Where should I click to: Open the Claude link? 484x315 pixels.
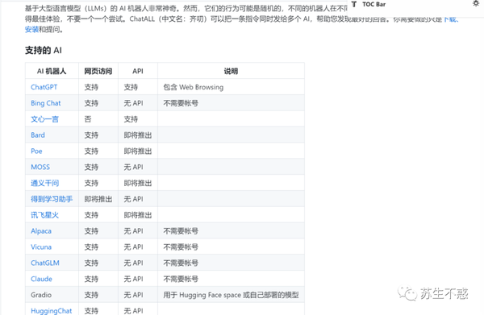[41, 280]
